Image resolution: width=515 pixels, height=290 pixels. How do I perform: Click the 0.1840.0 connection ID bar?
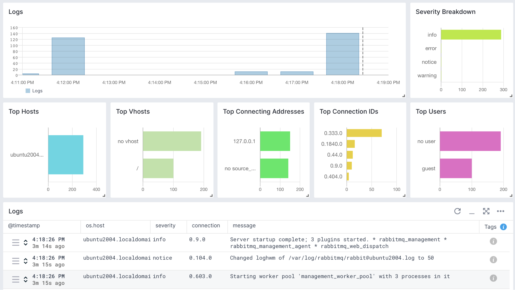tap(351, 144)
